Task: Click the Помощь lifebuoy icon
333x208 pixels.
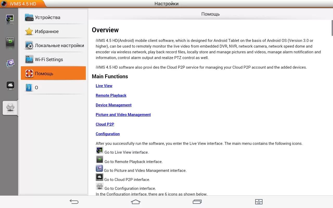Action: click(29, 73)
